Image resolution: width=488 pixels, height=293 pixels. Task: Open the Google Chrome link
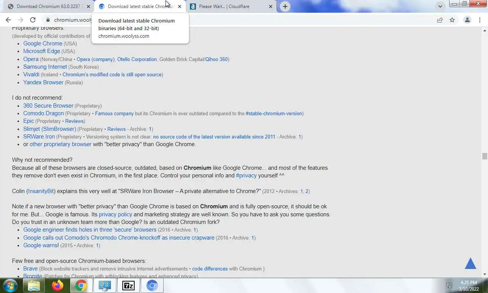(x=43, y=43)
